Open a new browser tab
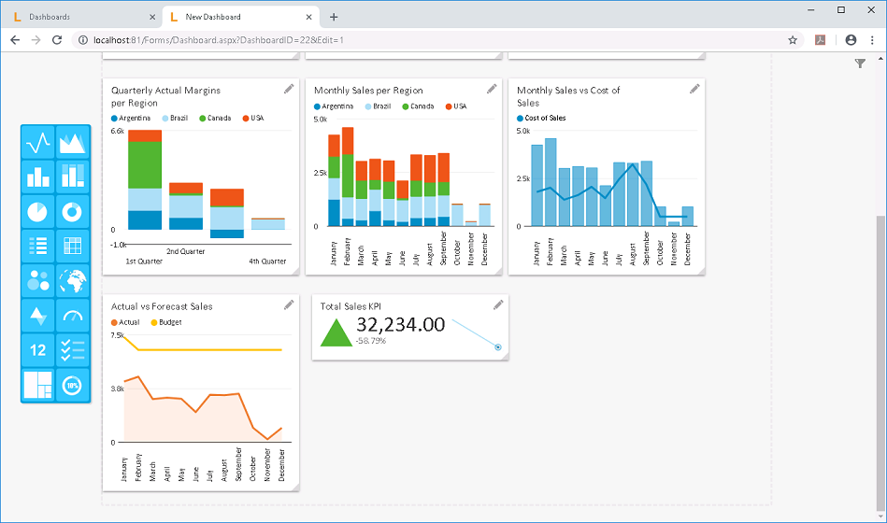Screen dimensions: 887x523 (334, 17)
